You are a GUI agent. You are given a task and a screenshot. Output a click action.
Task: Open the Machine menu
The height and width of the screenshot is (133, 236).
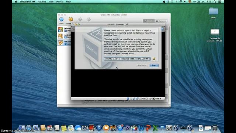click(x=42, y=1)
